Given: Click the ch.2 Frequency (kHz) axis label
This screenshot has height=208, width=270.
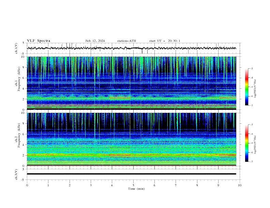Looking at the screenshot, I should point(18,135).
